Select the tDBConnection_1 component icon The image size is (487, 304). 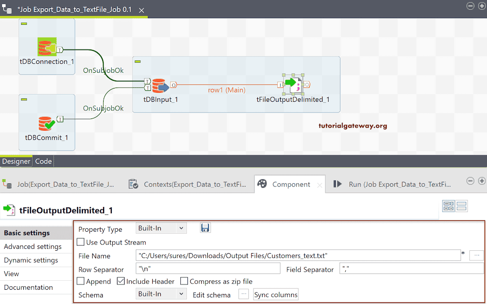[47, 47]
